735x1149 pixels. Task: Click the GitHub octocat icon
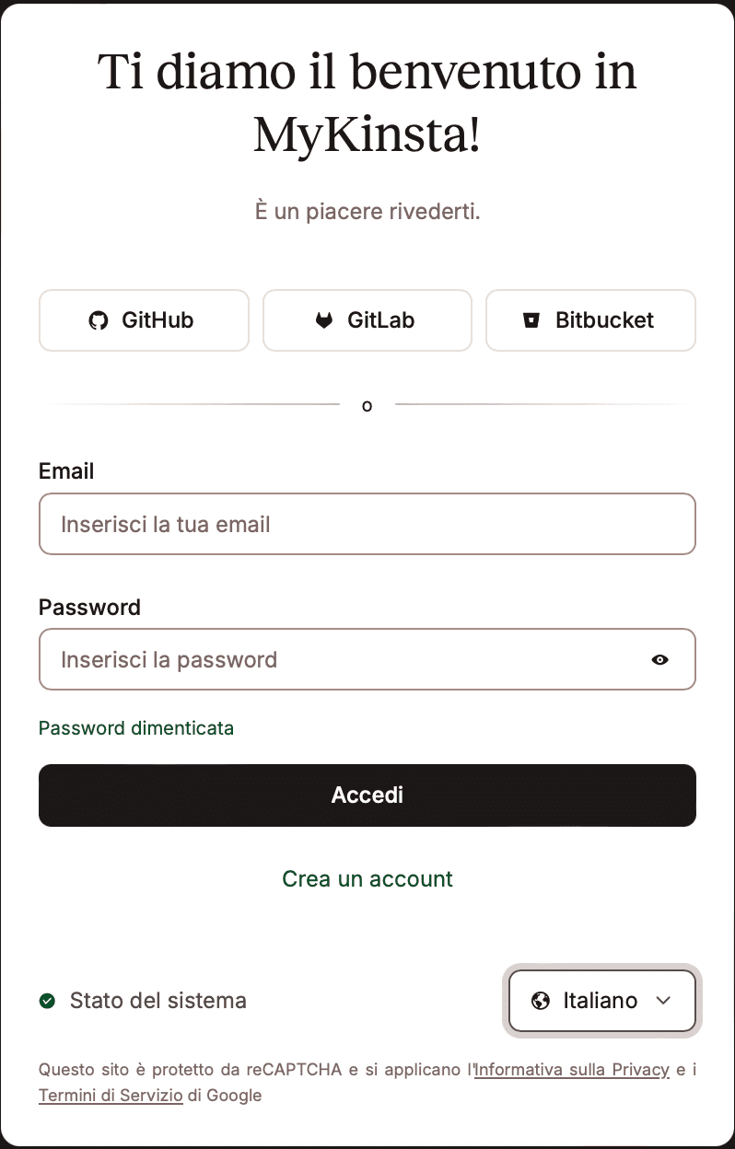click(x=98, y=320)
